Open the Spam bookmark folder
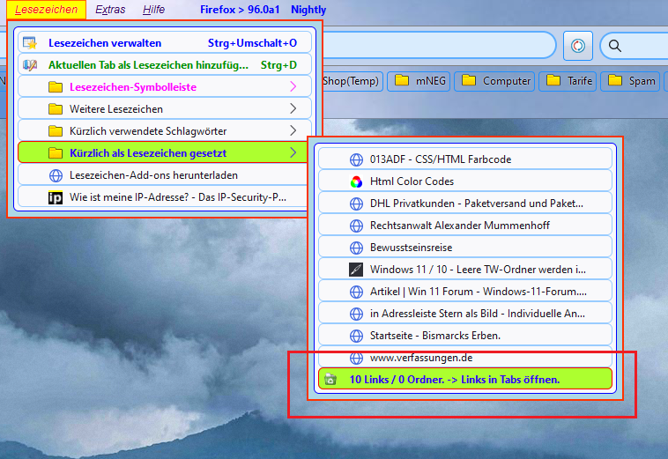The width and height of the screenshot is (668, 459). click(x=630, y=81)
